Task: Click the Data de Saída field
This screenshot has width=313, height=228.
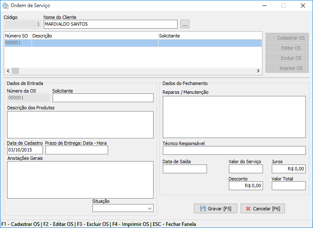Action: pos(185,169)
